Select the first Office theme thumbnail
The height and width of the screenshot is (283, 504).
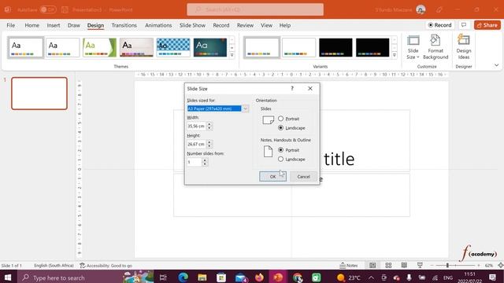point(25,47)
